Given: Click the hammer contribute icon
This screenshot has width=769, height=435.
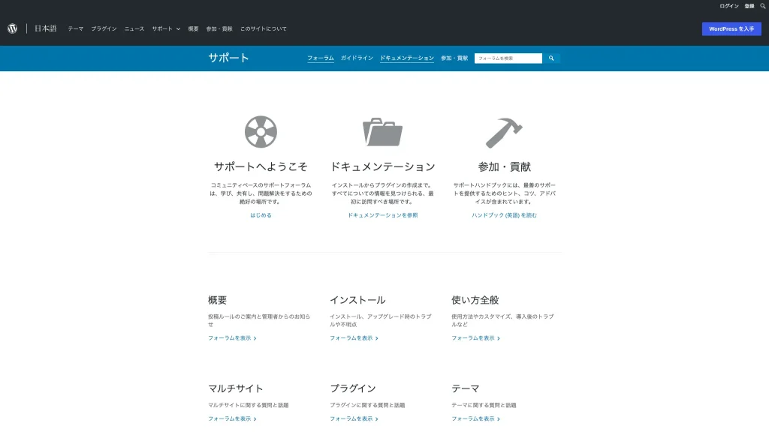Looking at the screenshot, I should [x=504, y=132].
